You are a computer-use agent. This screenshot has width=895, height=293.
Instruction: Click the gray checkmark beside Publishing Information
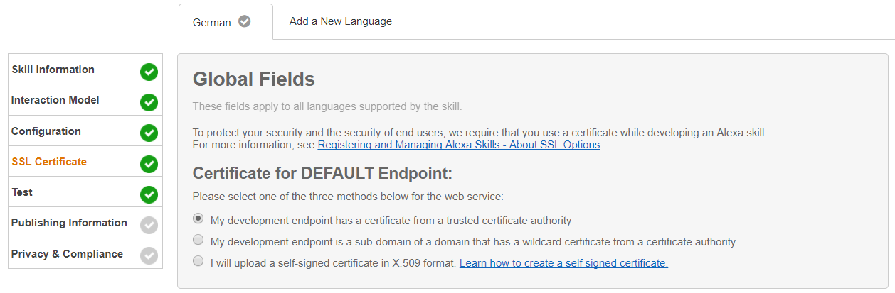(x=149, y=225)
